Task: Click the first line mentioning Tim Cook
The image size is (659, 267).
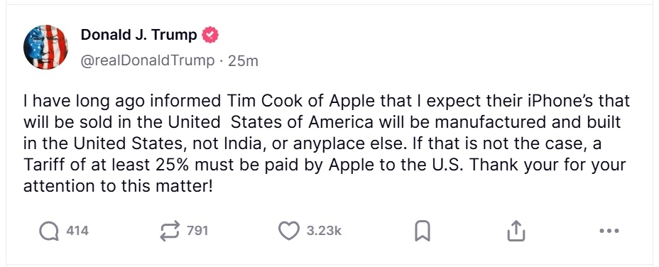Action: coord(327,102)
